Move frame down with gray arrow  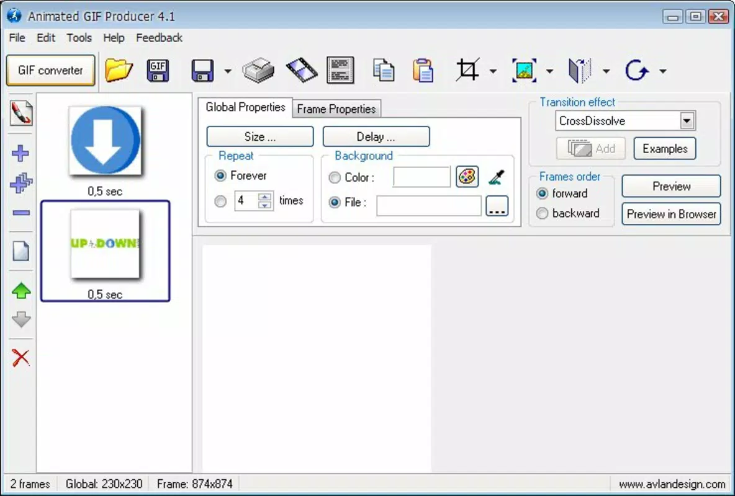pyautogui.click(x=21, y=319)
